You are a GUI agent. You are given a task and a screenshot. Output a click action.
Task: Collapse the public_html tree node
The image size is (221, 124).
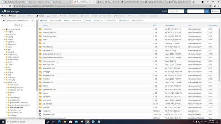(x=5, y=82)
